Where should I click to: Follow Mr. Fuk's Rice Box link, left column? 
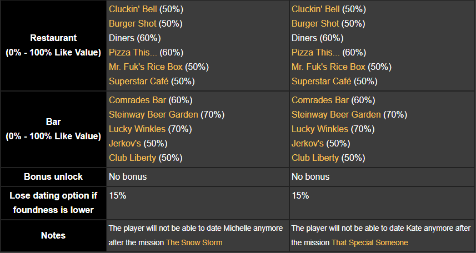click(x=146, y=67)
